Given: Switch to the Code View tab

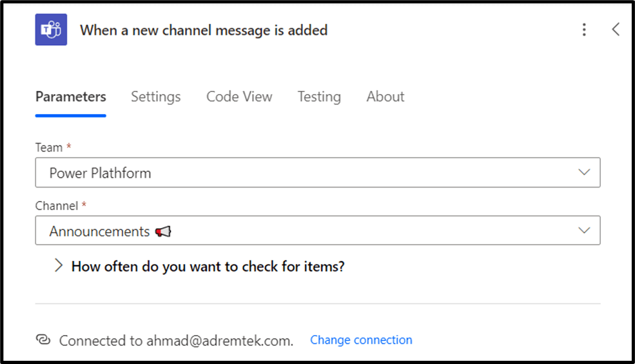Looking at the screenshot, I should [x=239, y=97].
